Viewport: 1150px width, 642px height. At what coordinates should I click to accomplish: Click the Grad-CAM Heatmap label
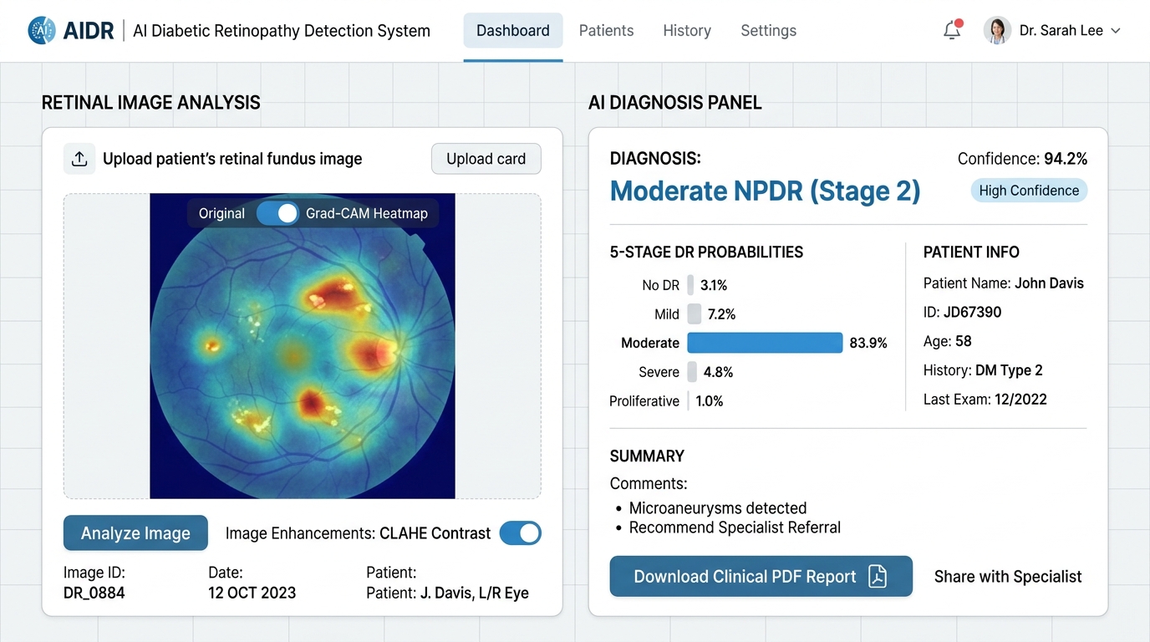click(367, 213)
